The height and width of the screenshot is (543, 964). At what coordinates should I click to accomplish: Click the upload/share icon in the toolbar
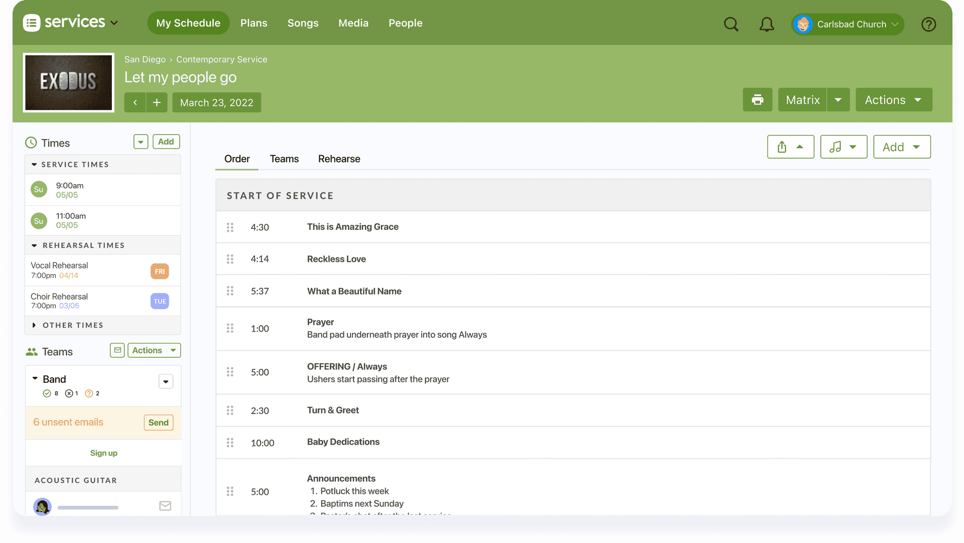(782, 147)
